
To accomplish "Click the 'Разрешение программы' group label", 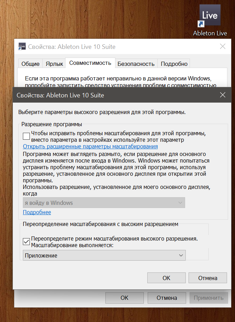I will pos(52,124).
